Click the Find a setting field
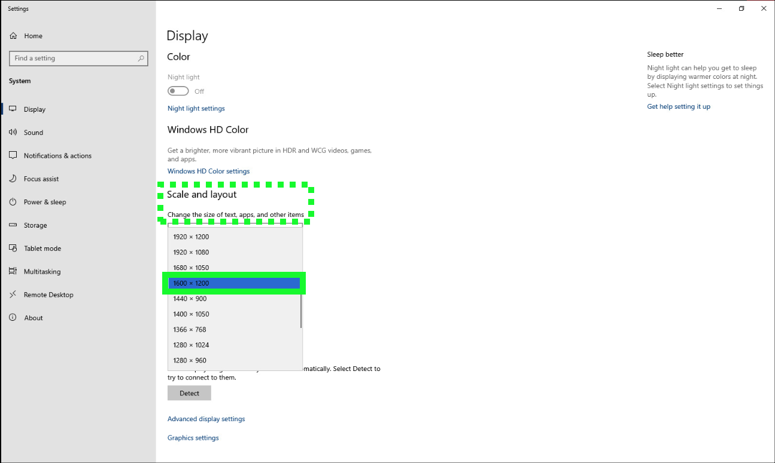Image resolution: width=775 pixels, height=463 pixels. click(72, 59)
